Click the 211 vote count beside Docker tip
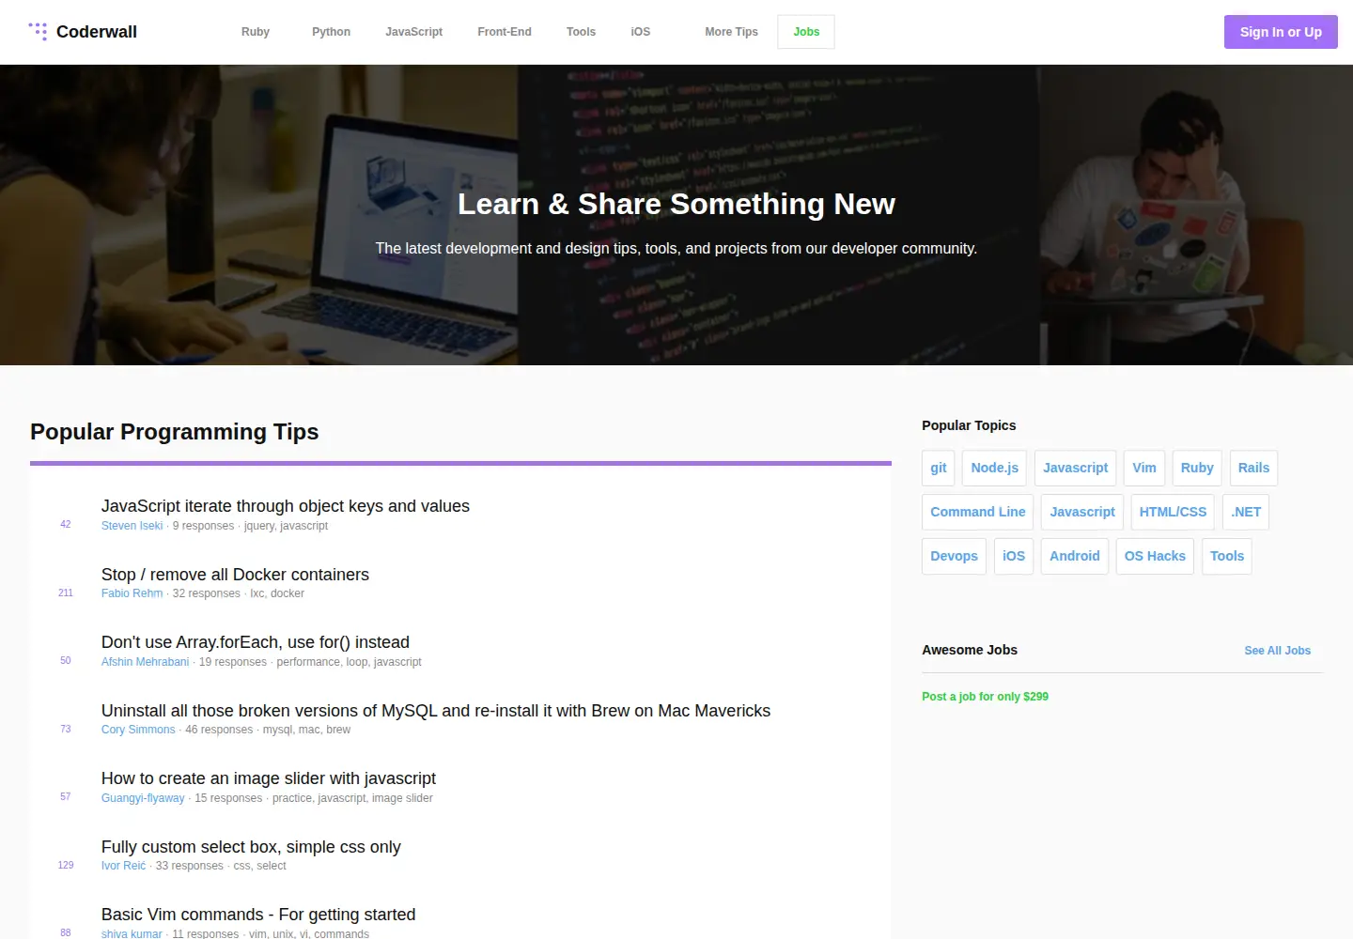This screenshot has width=1353, height=939. click(x=66, y=593)
